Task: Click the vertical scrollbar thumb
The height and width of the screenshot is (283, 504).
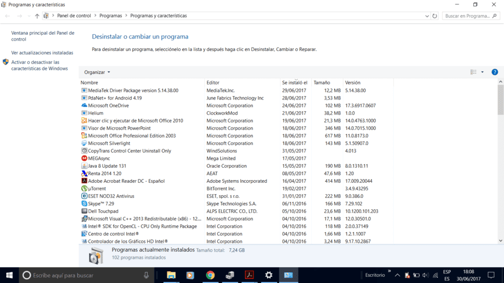Action: pos(501,100)
